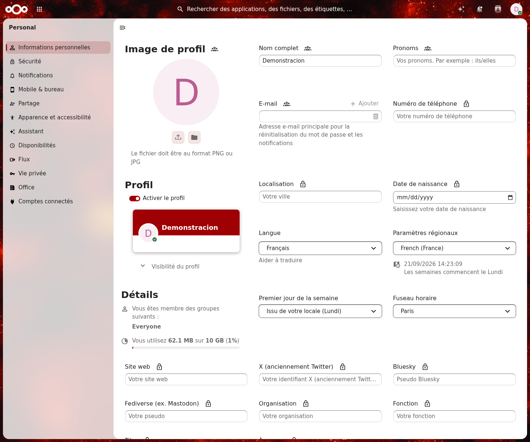Open Vie privée settings section
Viewport: 530px width, 442px height.
point(58,173)
